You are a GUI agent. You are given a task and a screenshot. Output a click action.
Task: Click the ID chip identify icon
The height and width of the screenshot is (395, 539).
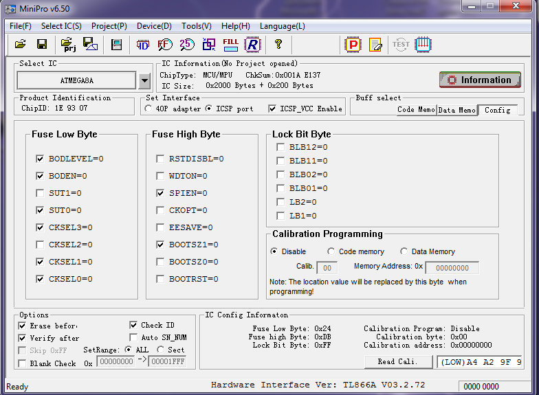143,45
